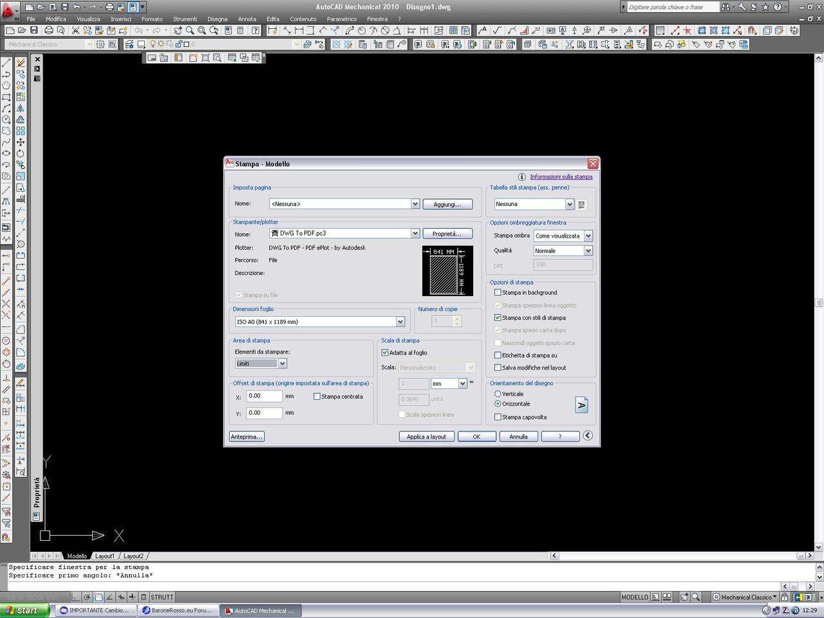Open the Disegna menu

(x=217, y=19)
